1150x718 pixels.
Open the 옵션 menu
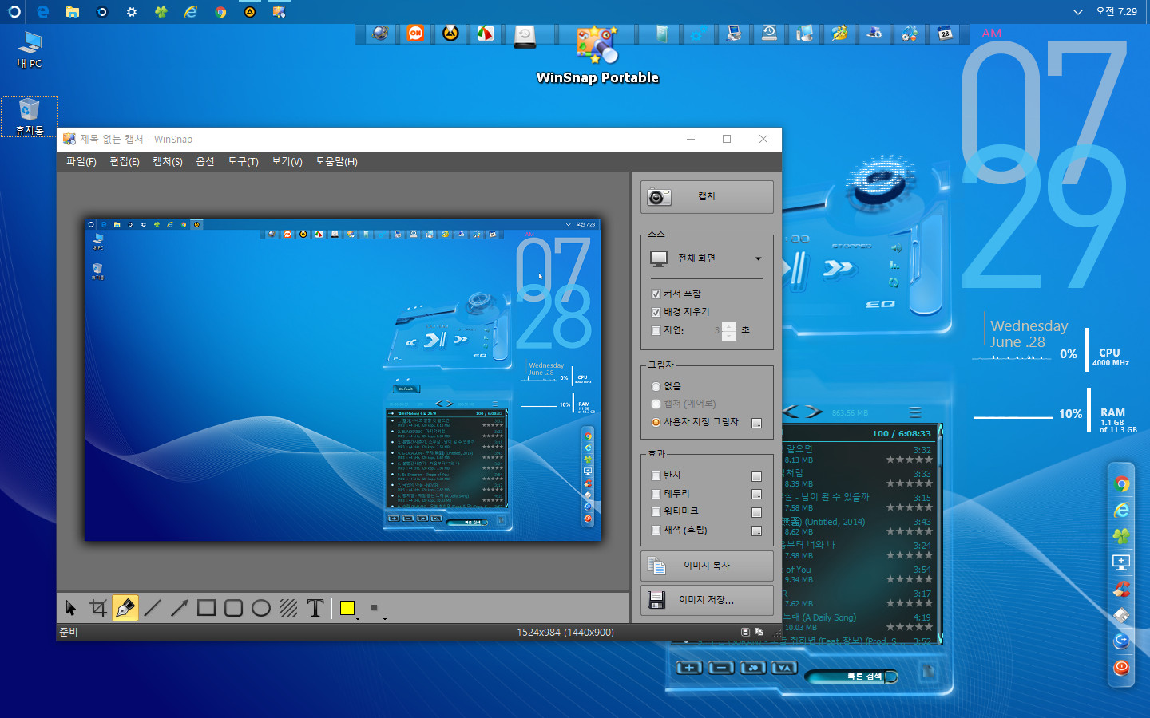[x=205, y=161]
